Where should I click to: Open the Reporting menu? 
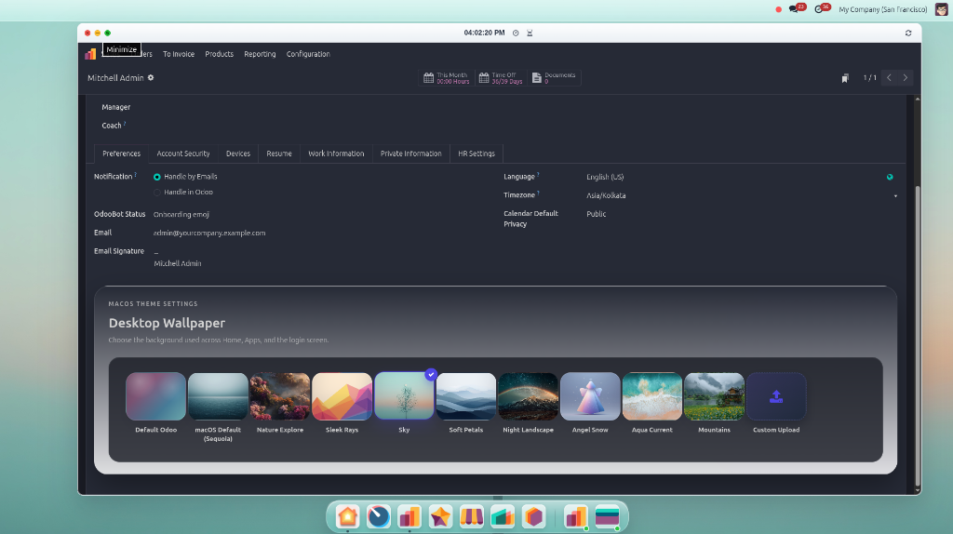(x=260, y=54)
